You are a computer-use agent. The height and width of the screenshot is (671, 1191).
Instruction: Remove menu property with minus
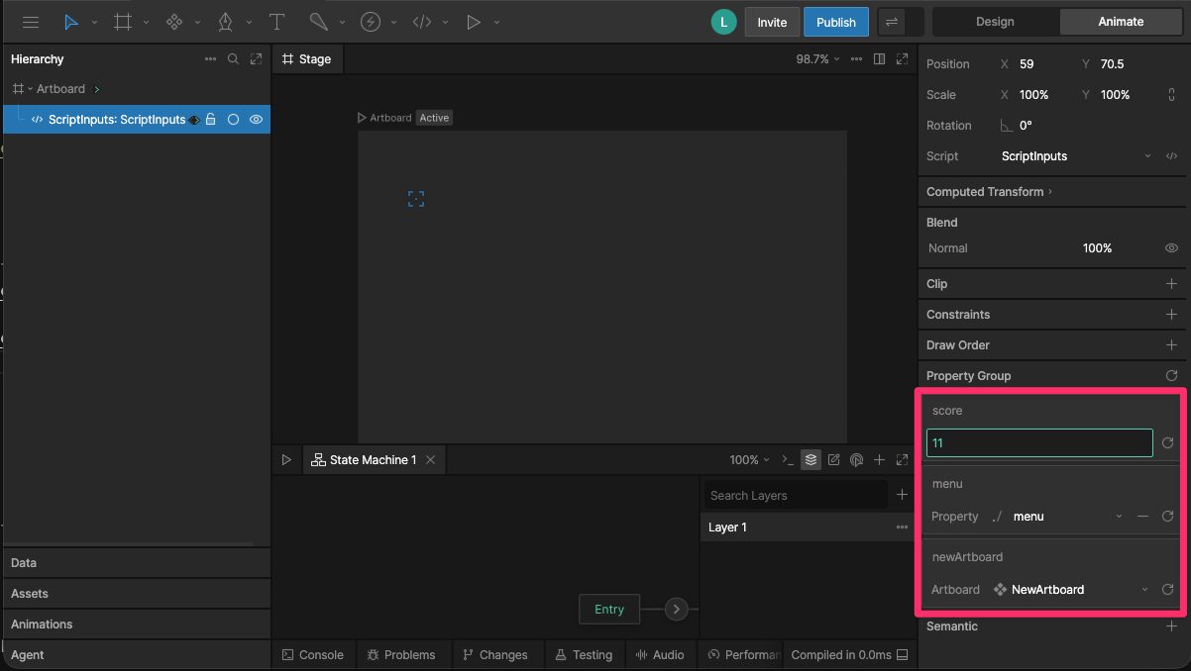coord(1143,517)
